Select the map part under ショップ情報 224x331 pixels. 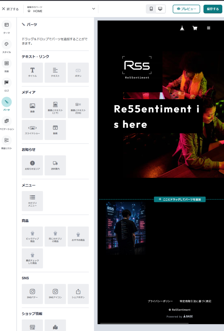(x=55, y=325)
